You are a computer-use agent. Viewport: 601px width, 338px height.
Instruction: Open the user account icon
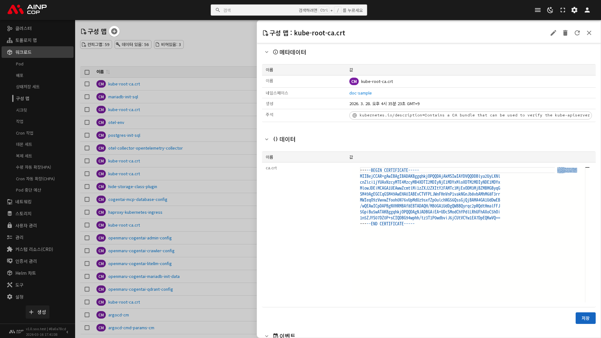click(587, 10)
